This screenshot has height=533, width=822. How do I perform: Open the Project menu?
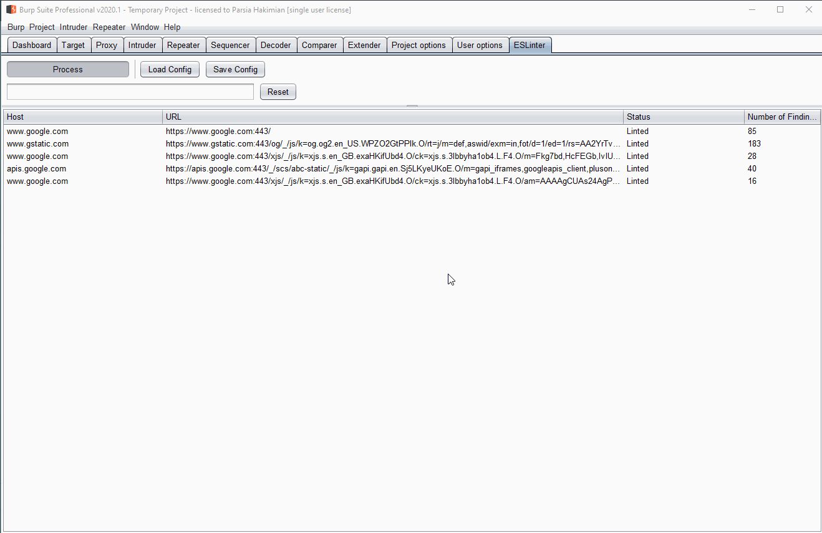click(x=42, y=27)
